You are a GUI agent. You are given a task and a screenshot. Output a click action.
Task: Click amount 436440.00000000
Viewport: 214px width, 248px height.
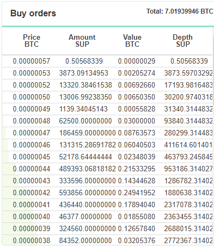point(88,204)
